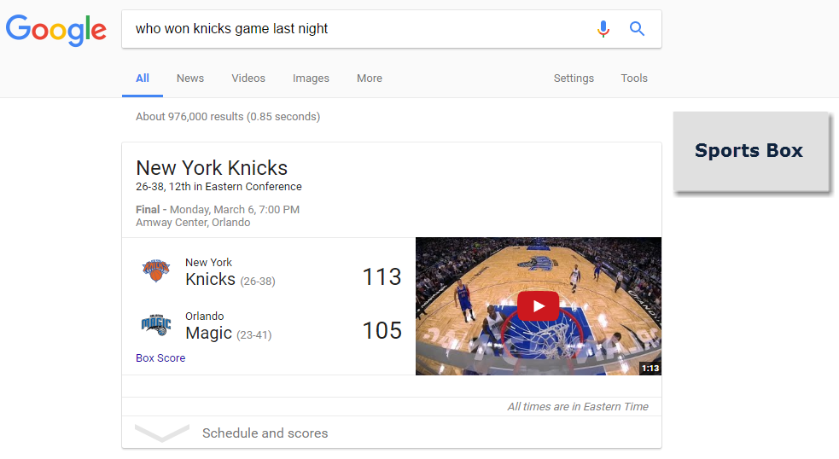839x459 pixels.
Task: Play the game highlight video
Action: click(538, 305)
